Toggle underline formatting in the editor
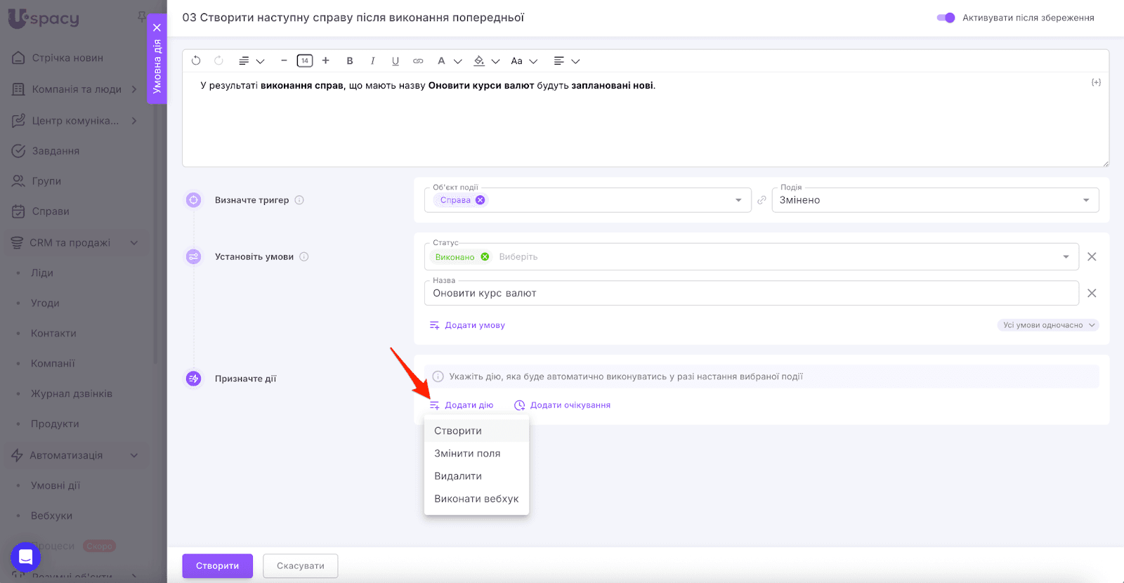1124x583 pixels. click(x=396, y=61)
